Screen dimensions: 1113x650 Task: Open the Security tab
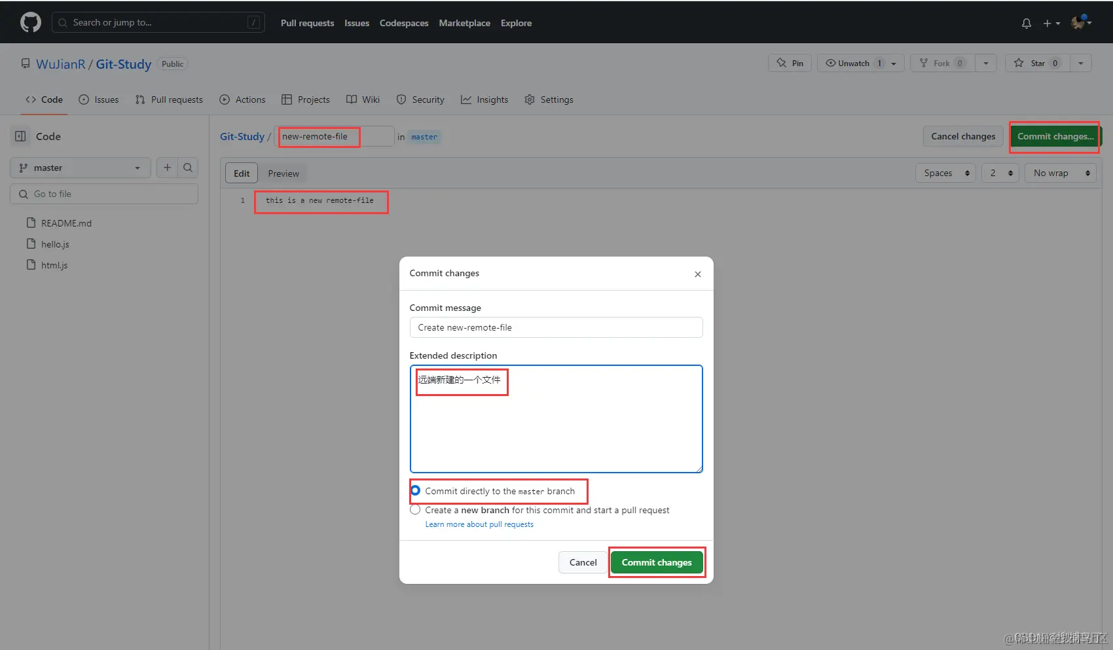420,99
